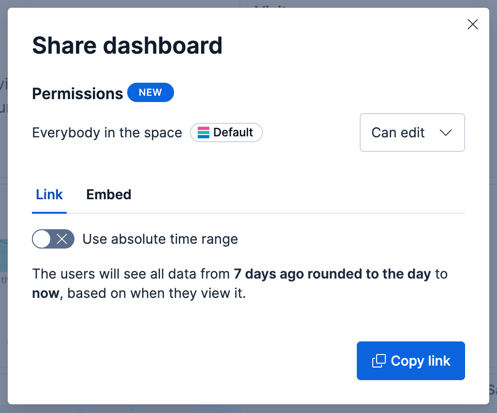Click the copy icon in Copy link button
The height and width of the screenshot is (413, 497).
(379, 361)
